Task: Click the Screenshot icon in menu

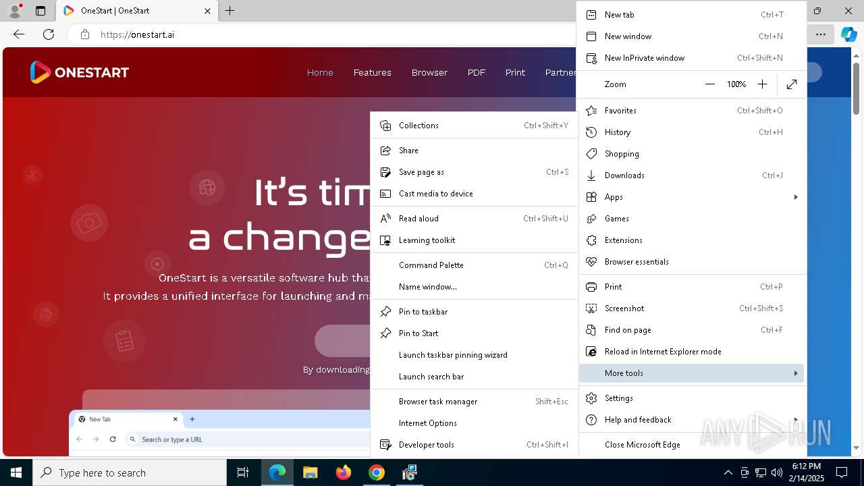Action: pyautogui.click(x=591, y=308)
